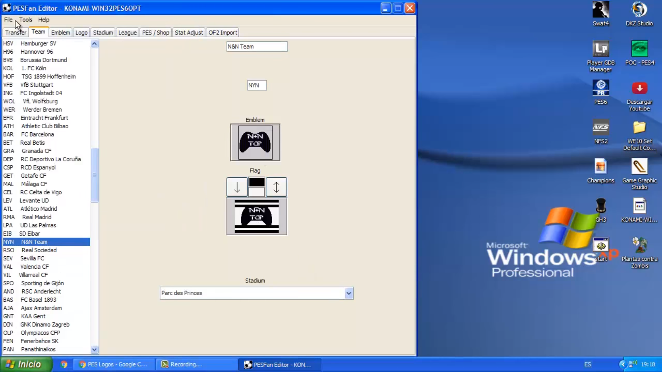The image size is (662, 372).
Task: Select Real Betis in team list
Action: click(x=46, y=143)
